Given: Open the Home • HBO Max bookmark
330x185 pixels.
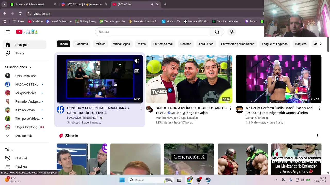Looking at the screenshot, I should click(196, 21).
